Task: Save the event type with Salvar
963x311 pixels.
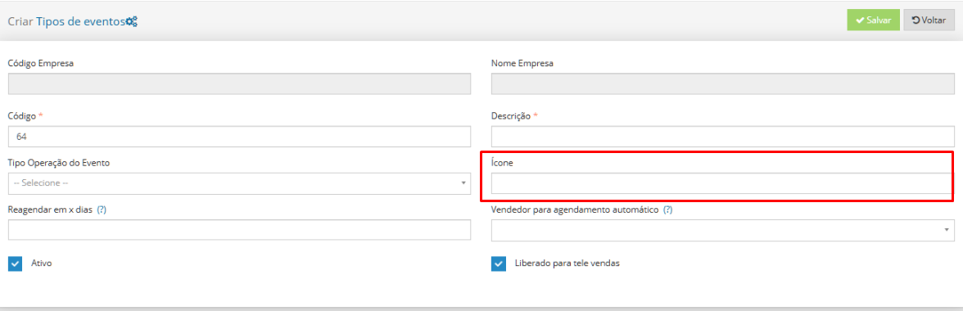Action: point(873,20)
